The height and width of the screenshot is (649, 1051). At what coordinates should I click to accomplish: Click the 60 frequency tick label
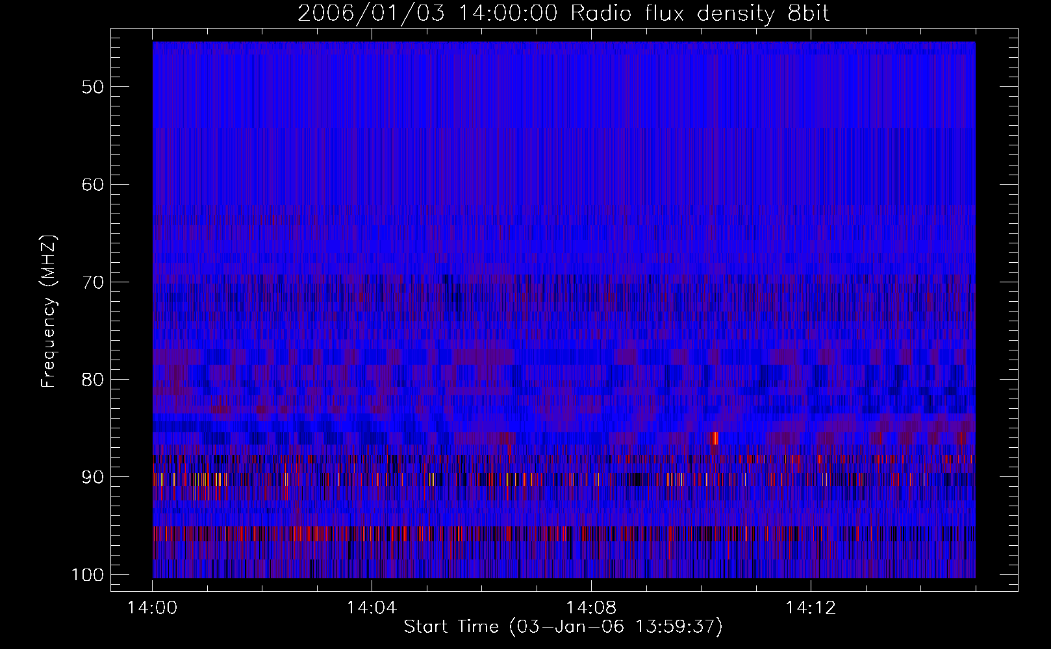pos(93,184)
